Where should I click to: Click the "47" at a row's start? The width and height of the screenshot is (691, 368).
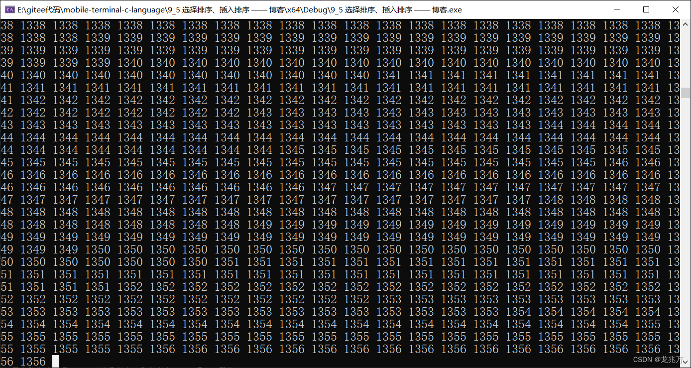click(x=7, y=200)
